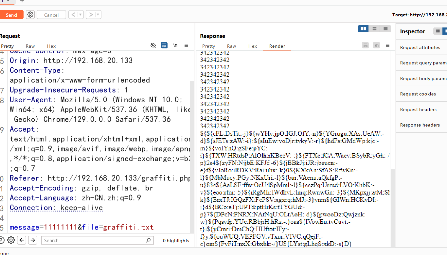447x255 pixels.
Task: Open Response panel hamburger menu
Action: tap(387, 45)
